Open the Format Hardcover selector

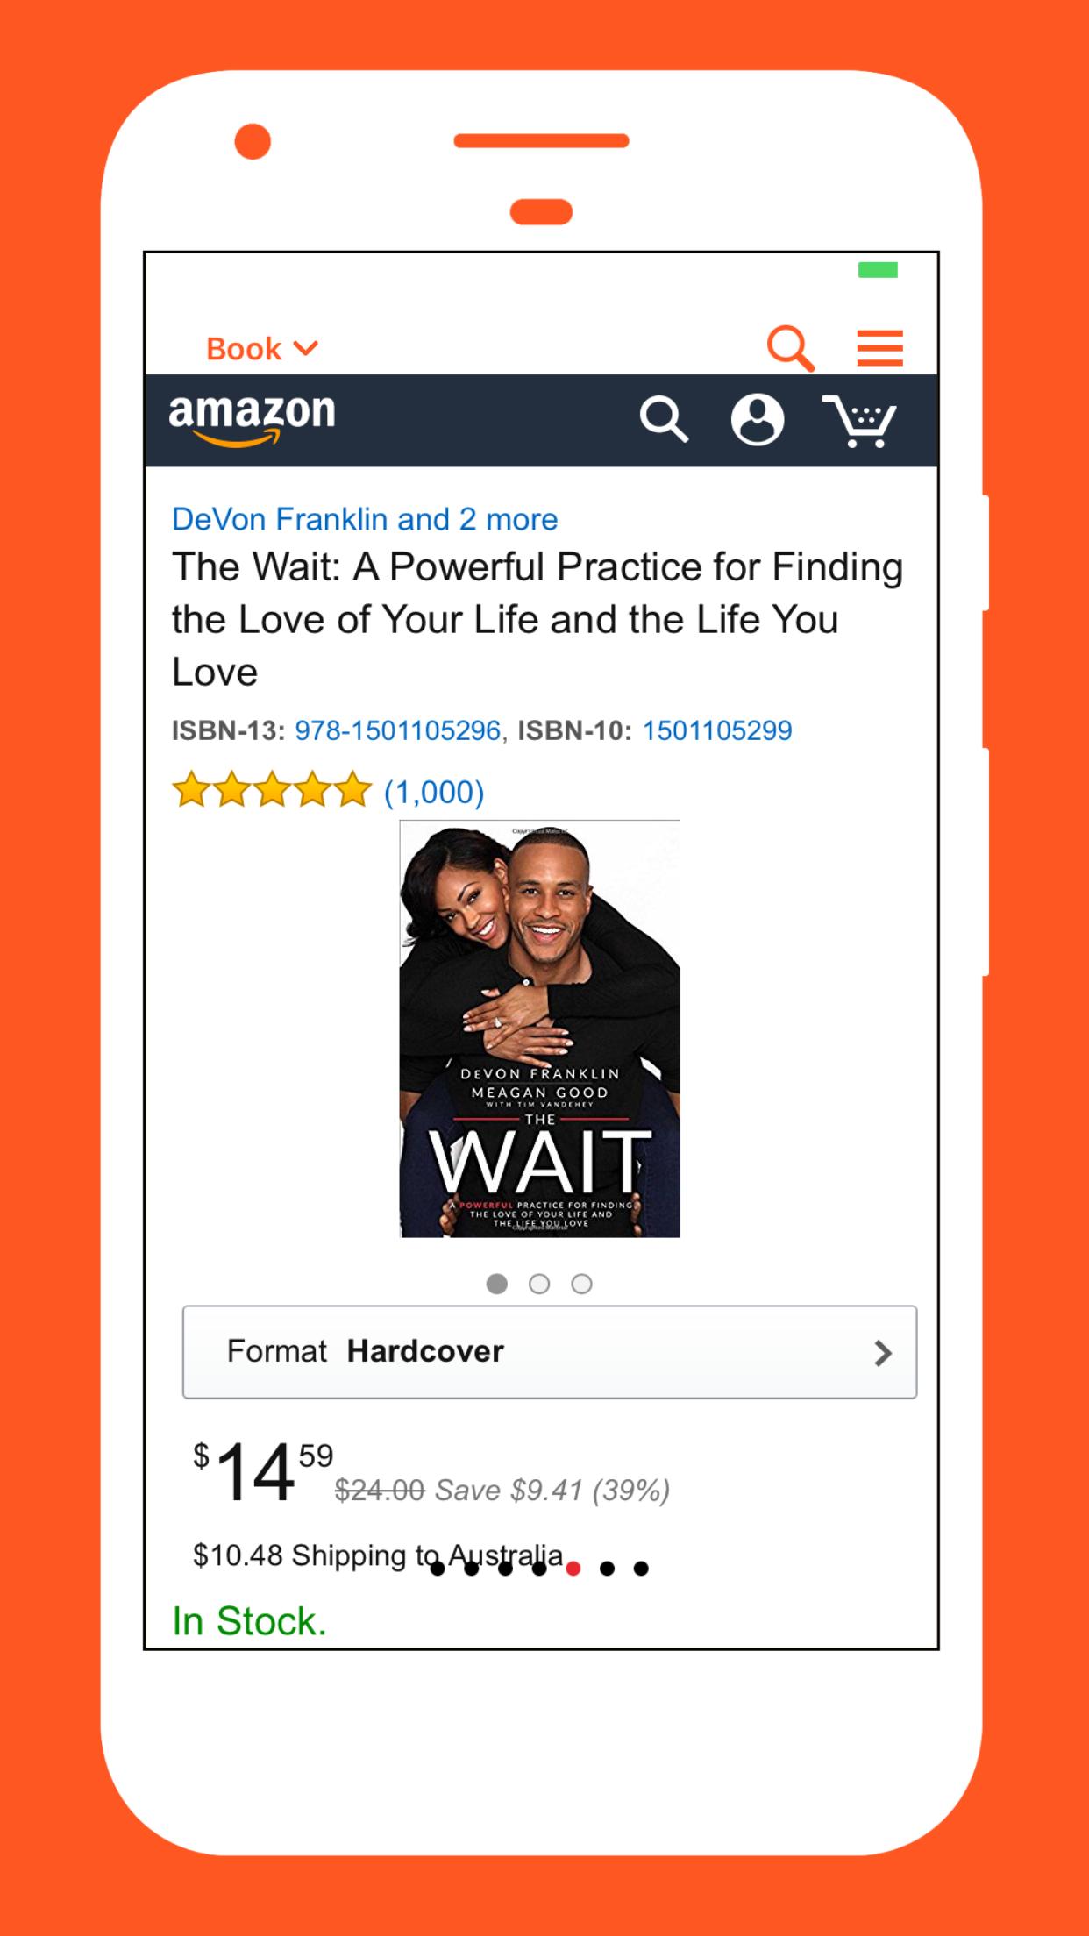tap(550, 1352)
